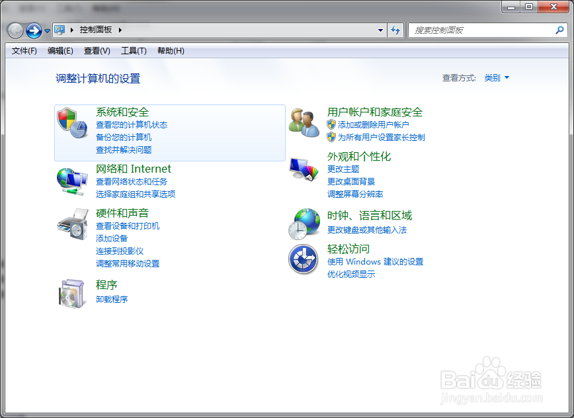Open 网络和 Internet category heading
This screenshot has height=418, width=574.
point(134,169)
